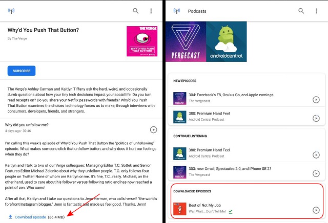The height and width of the screenshot is (223, 328).
Task: Click the search icon above Why'd You Push That Button
Action: [135, 11]
